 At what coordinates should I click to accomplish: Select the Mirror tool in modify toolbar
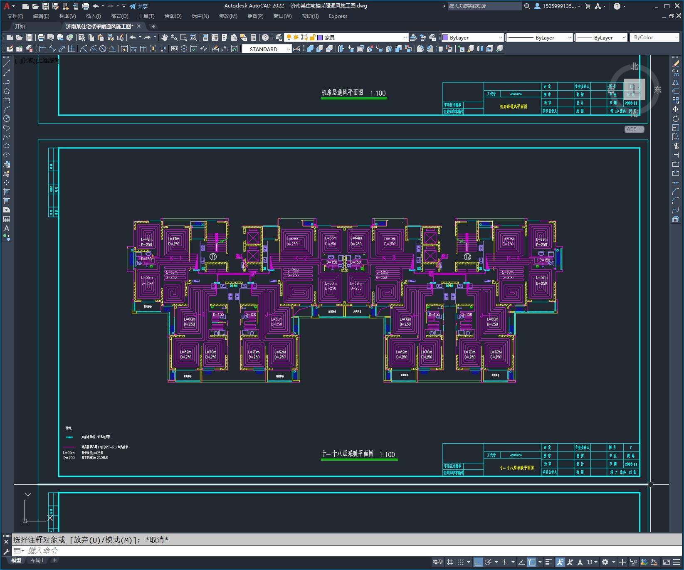pyautogui.click(x=676, y=82)
